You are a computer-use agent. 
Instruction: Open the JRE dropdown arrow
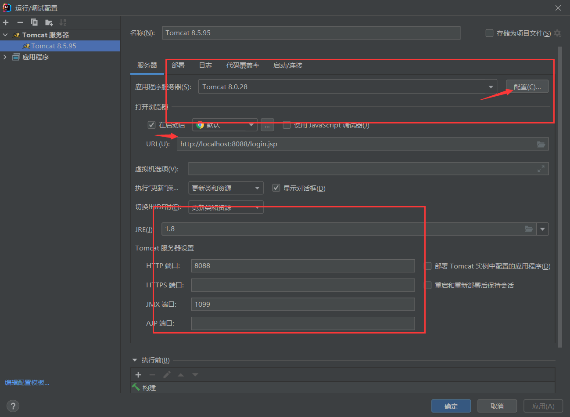pyautogui.click(x=543, y=229)
